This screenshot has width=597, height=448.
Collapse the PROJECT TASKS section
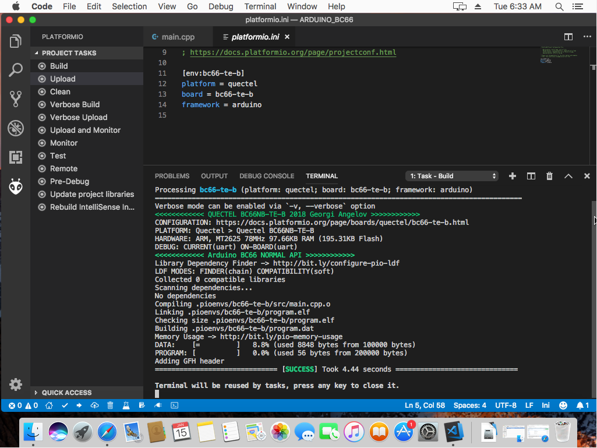(69, 53)
